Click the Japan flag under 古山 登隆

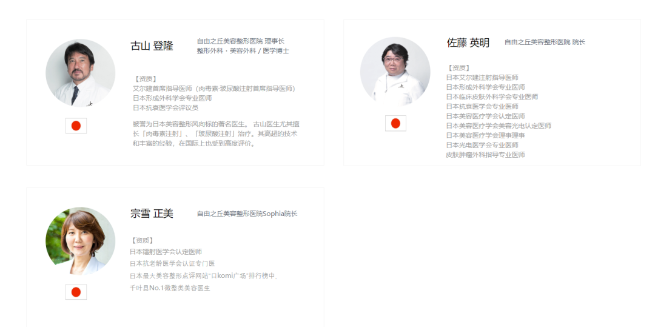coord(76,126)
